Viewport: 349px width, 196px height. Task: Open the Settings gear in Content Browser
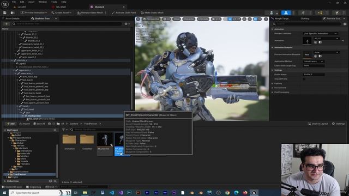pos(338,124)
